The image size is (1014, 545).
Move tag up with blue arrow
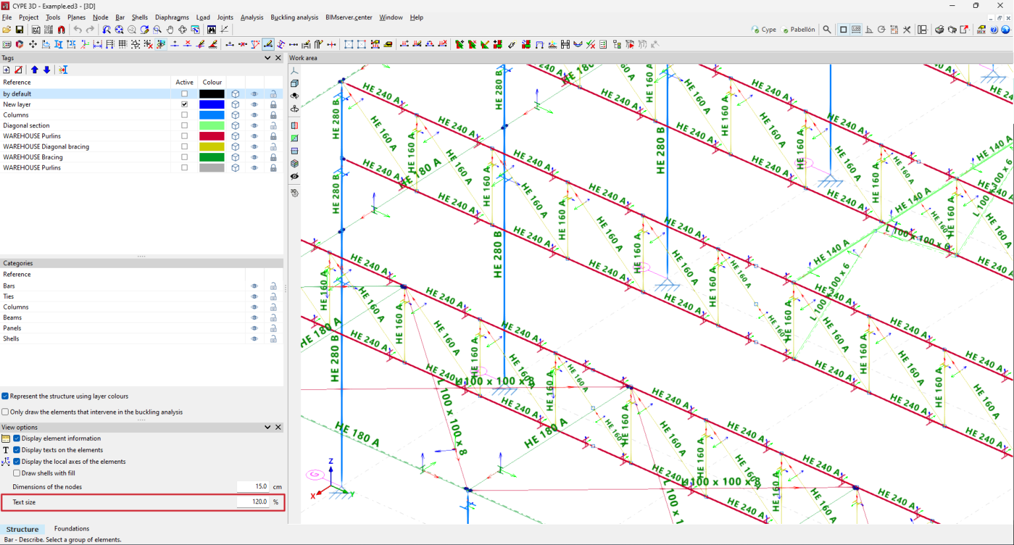(x=34, y=70)
